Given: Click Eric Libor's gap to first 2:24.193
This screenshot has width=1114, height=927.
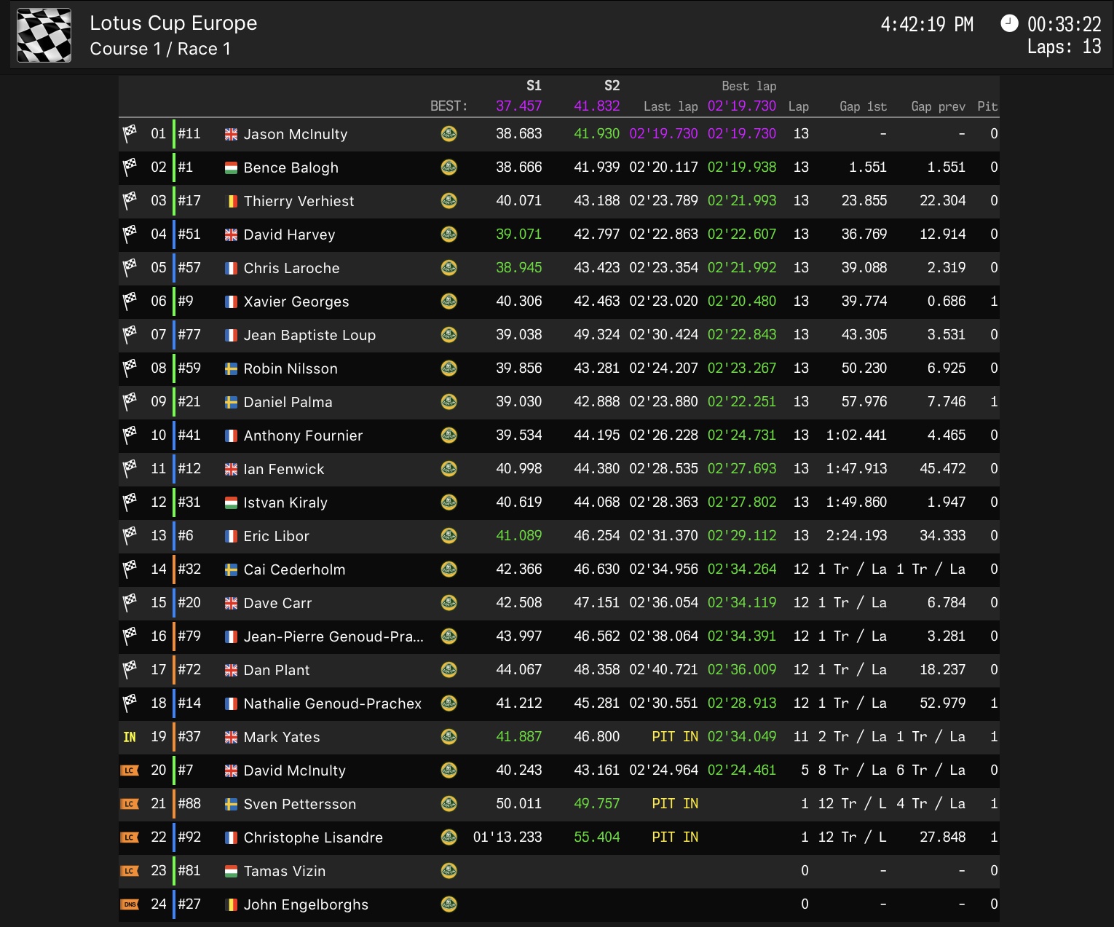Looking at the screenshot, I should pyautogui.click(x=856, y=535).
